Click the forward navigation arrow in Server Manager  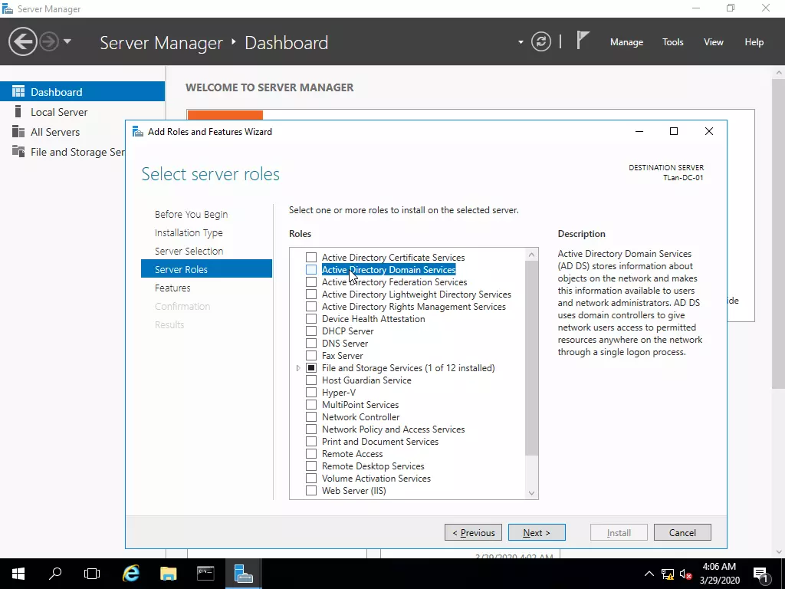49,41
